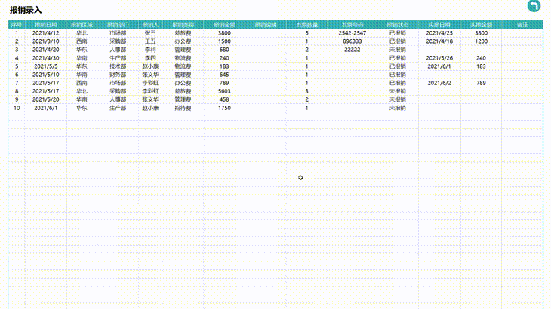The height and width of the screenshot is (309, 551).
Task: Select the 报销说明 column header
Action: (x=266, y=25)
